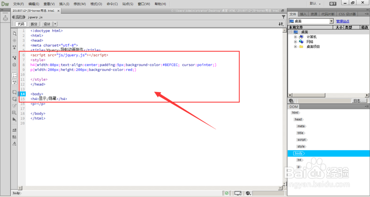
Task: Click the 类型 column header
Action: click(351, 28)
